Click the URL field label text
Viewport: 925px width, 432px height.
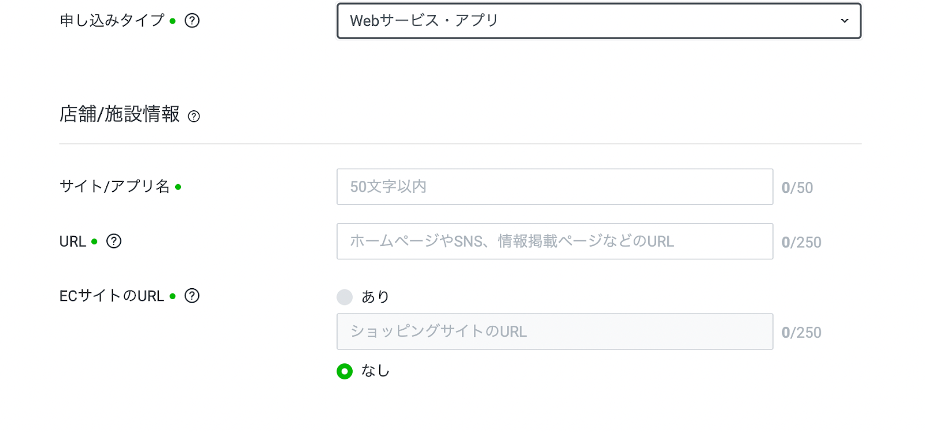(72, 241)
